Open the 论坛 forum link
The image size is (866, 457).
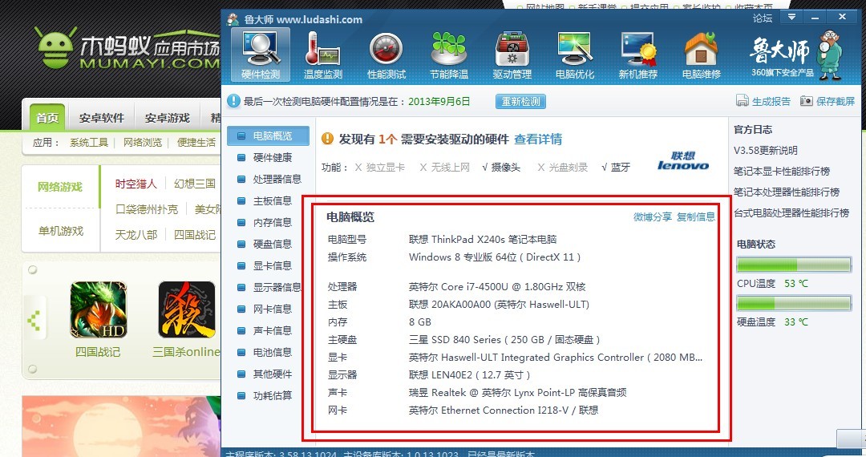point(763,18)
